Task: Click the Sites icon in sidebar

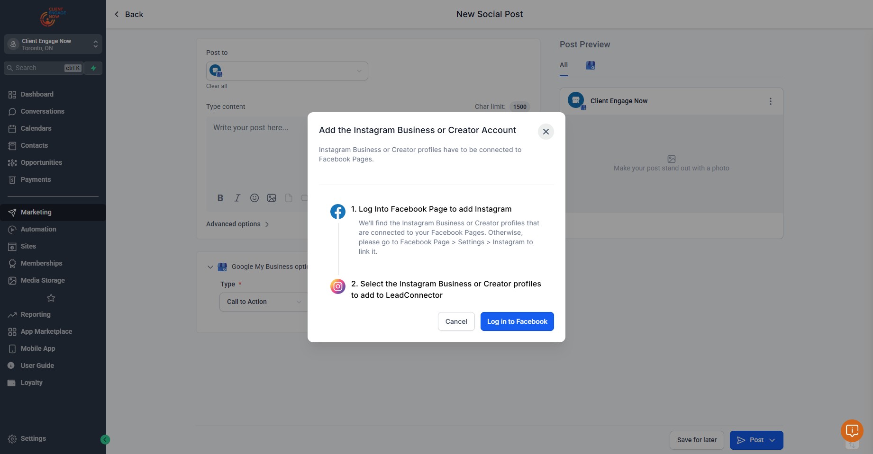Action: click(12, 247)
